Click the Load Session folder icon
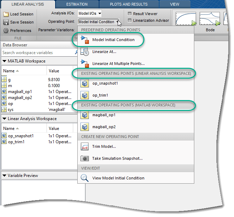The width and height of the screenshot is (234, 217). click(6, 14)
